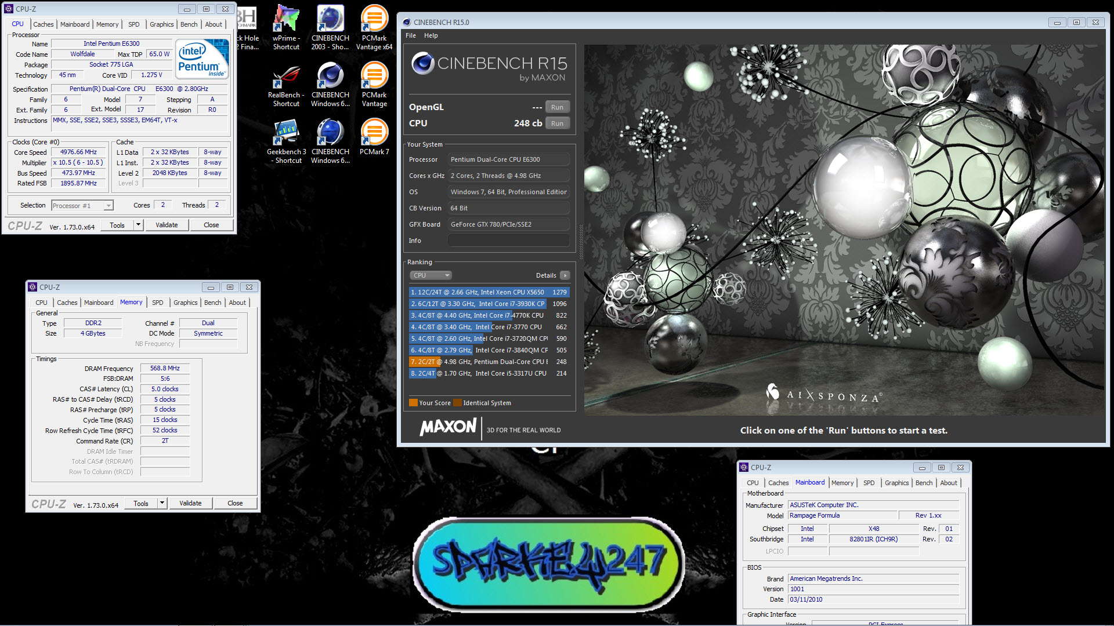Screen dimensions: 1114x626
Task: Click the orange Your Score legend swatch
Action: (x=413, y=403)
